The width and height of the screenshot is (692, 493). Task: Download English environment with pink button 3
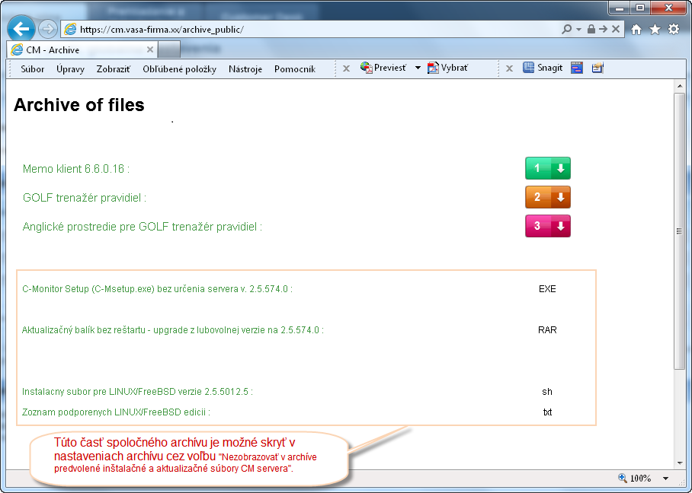point(548,226)
